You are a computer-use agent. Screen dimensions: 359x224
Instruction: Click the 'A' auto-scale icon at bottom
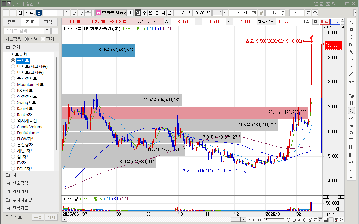299,220
